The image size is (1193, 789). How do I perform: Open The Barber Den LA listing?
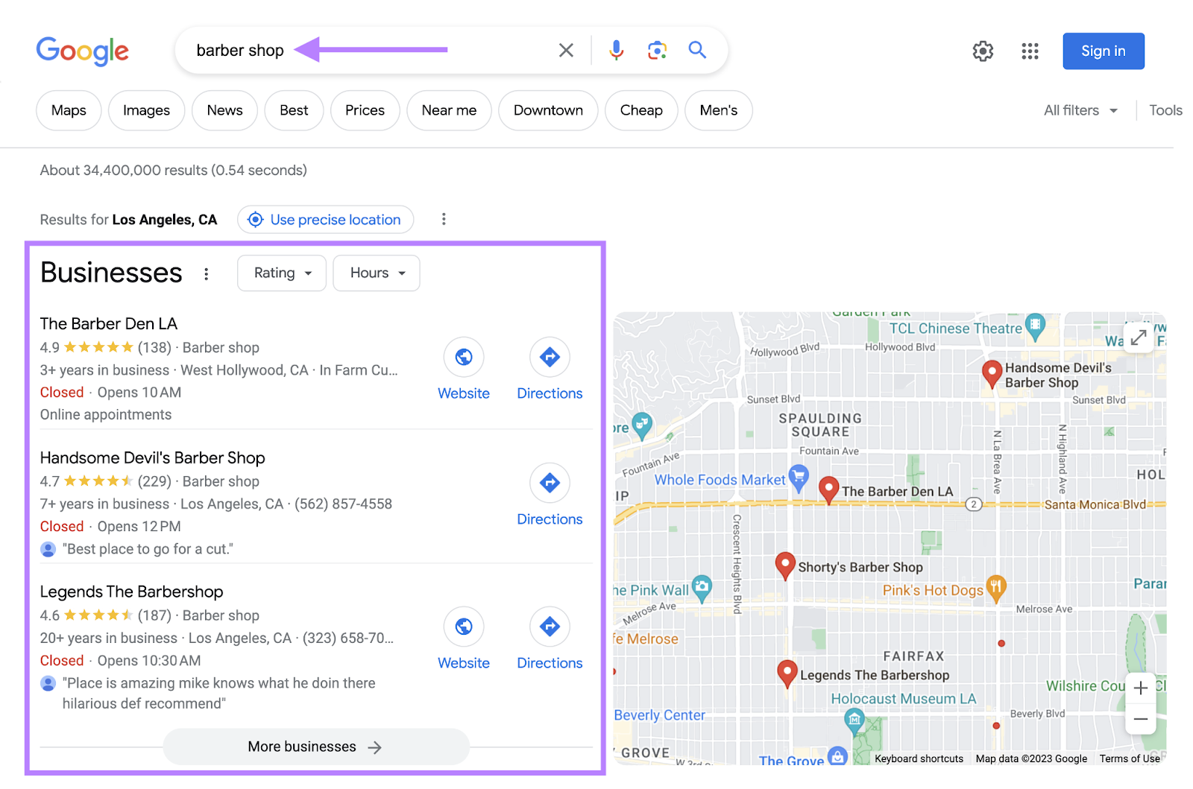pyautogui.click(x=109, y=323)
